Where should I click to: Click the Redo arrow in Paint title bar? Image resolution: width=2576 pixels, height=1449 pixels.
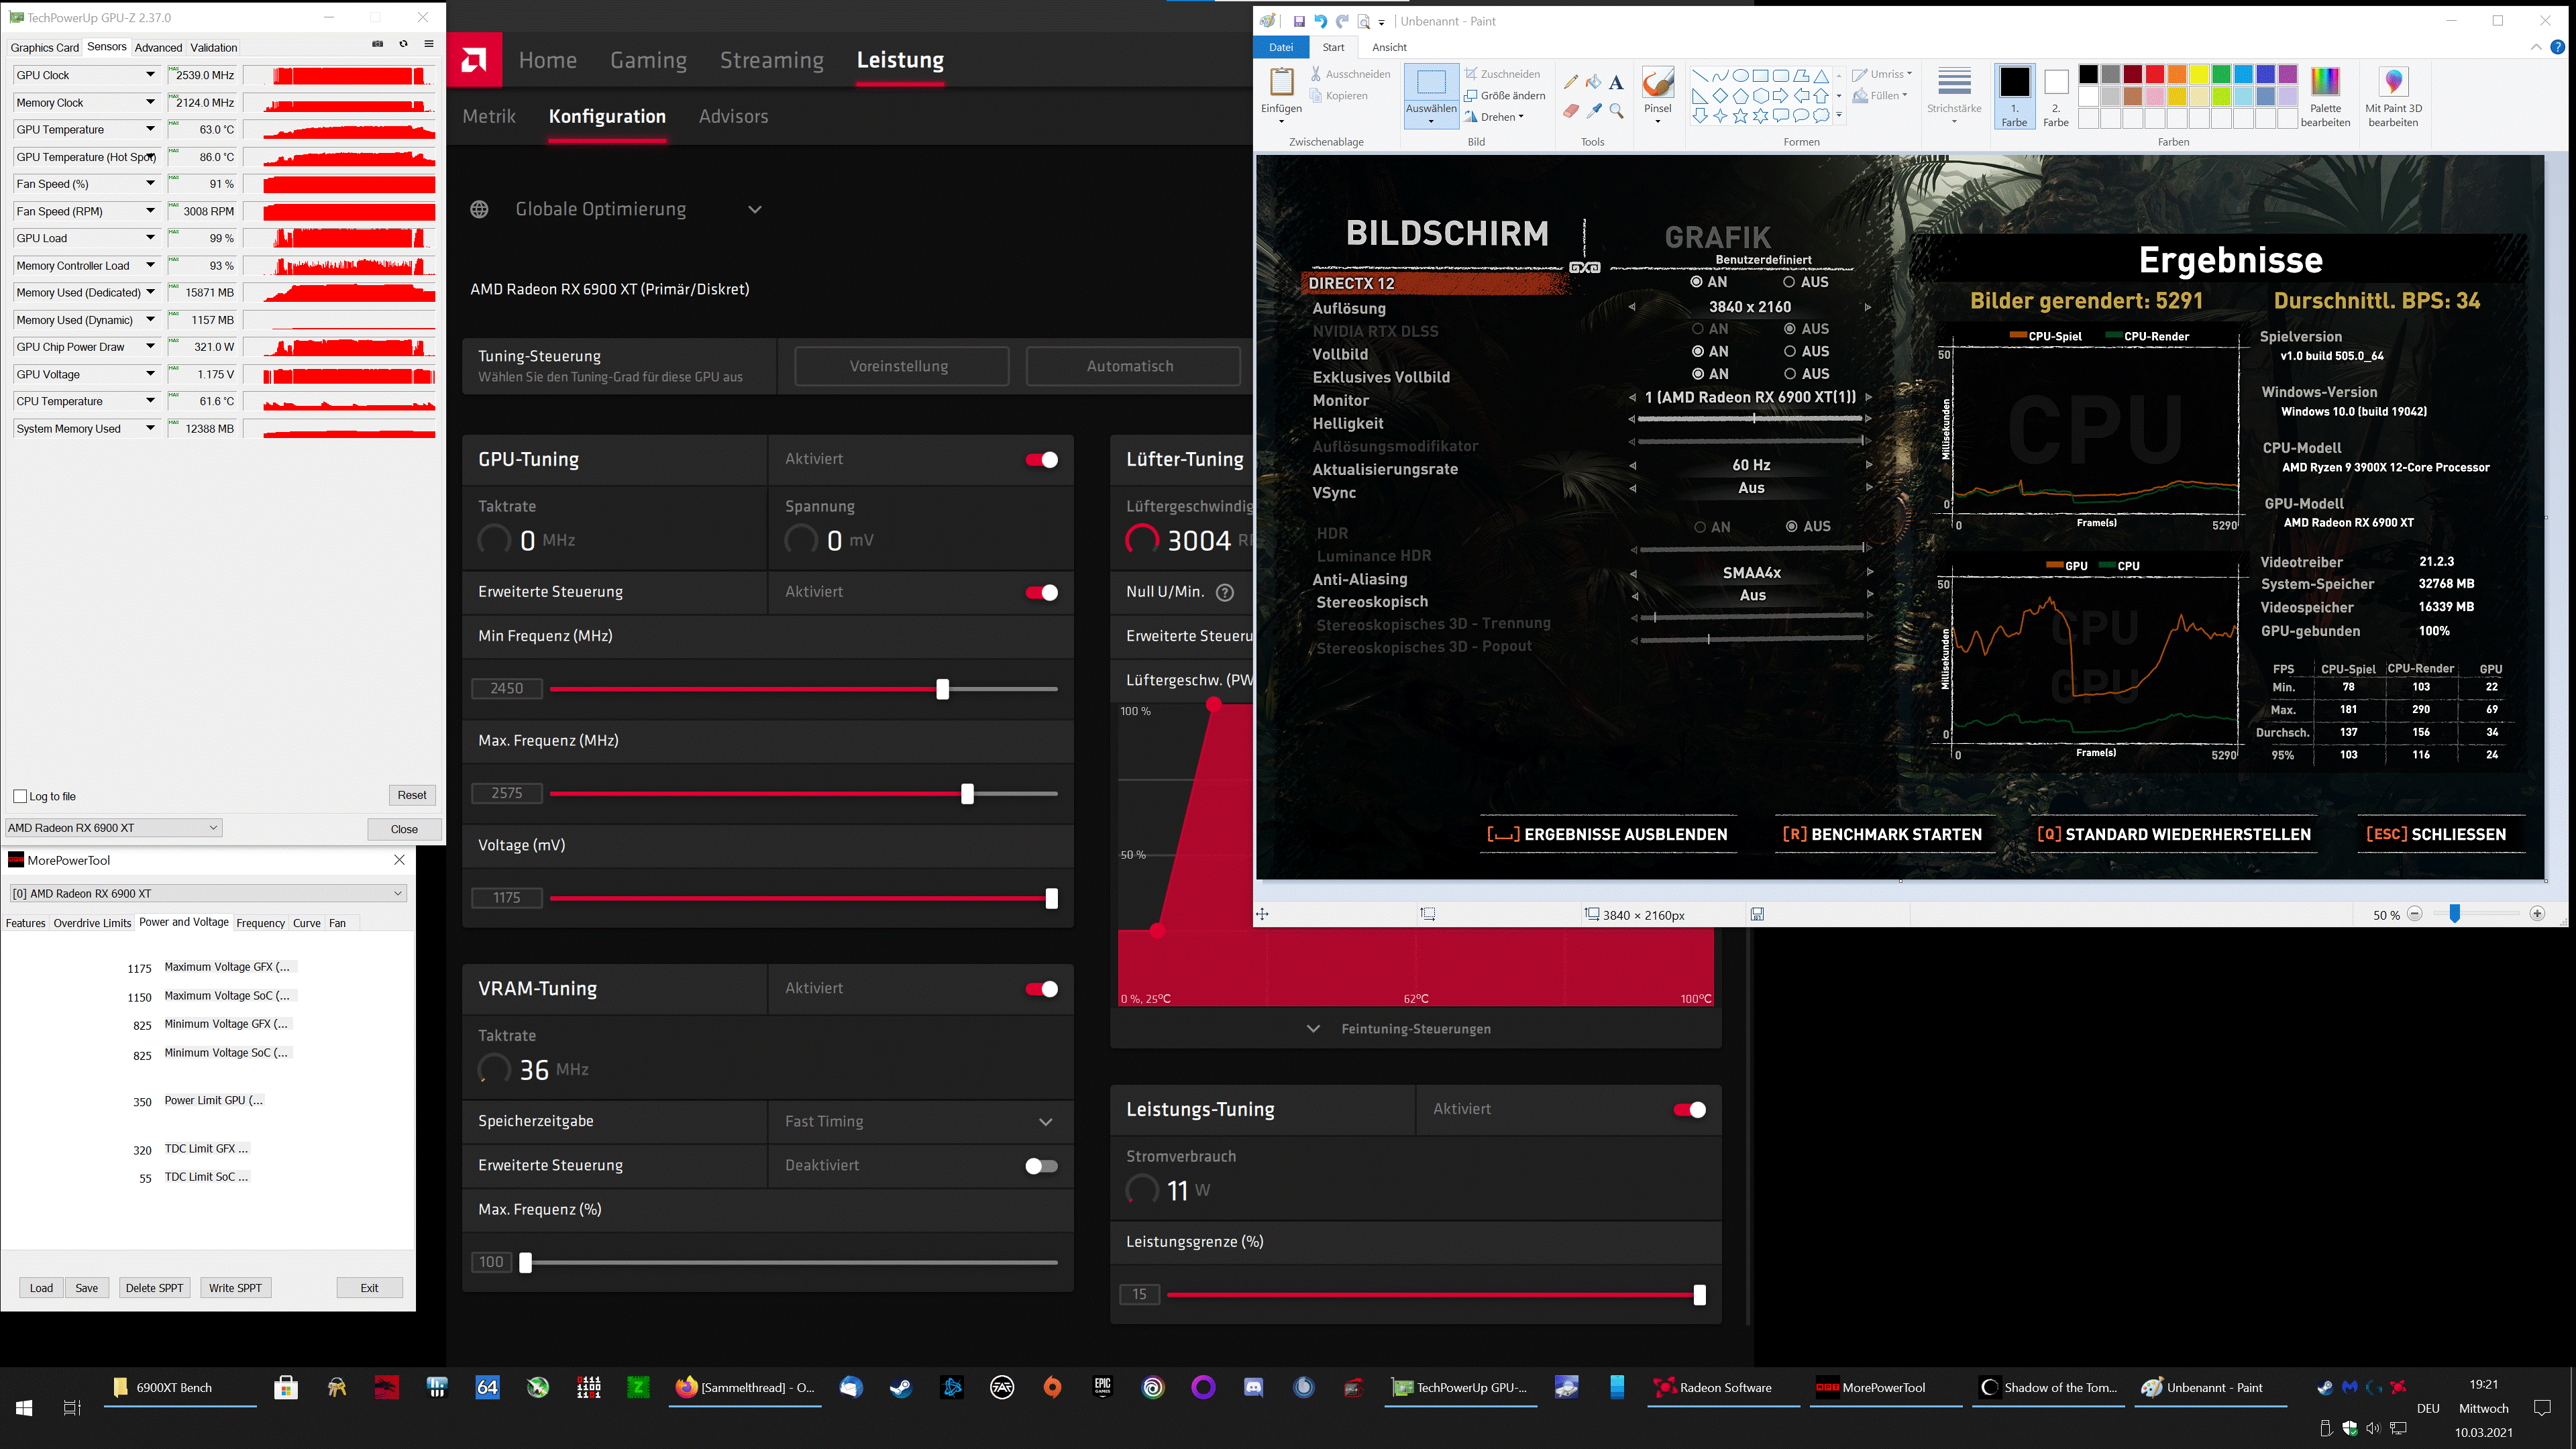point(1342,21)
